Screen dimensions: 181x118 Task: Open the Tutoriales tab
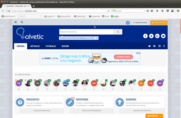tap(51, 46)
